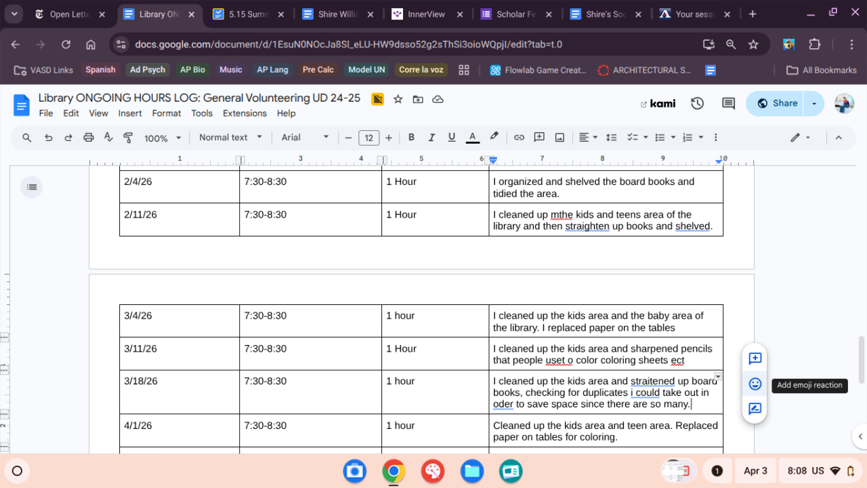Image resolution: width=867 pixels, height=488 pixels.
Task: Star this document
Action: (398, 100)
